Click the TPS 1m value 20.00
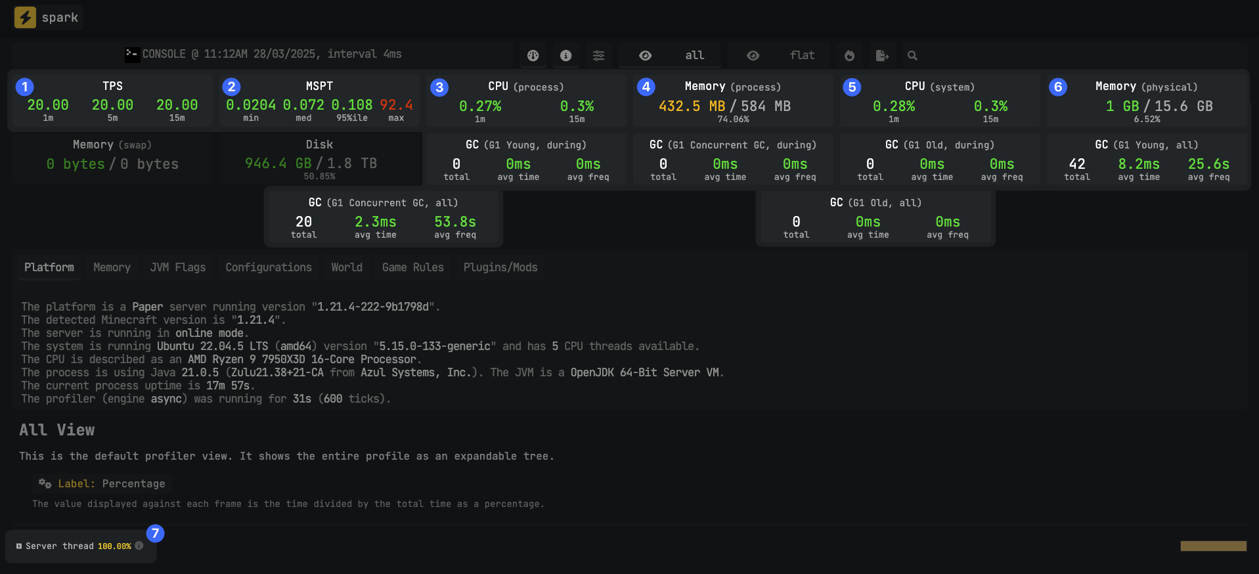 coord(47,105)
